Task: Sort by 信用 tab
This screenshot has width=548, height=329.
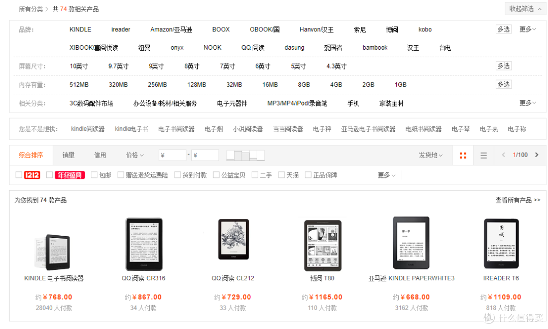Action: [x=100, y=155]
